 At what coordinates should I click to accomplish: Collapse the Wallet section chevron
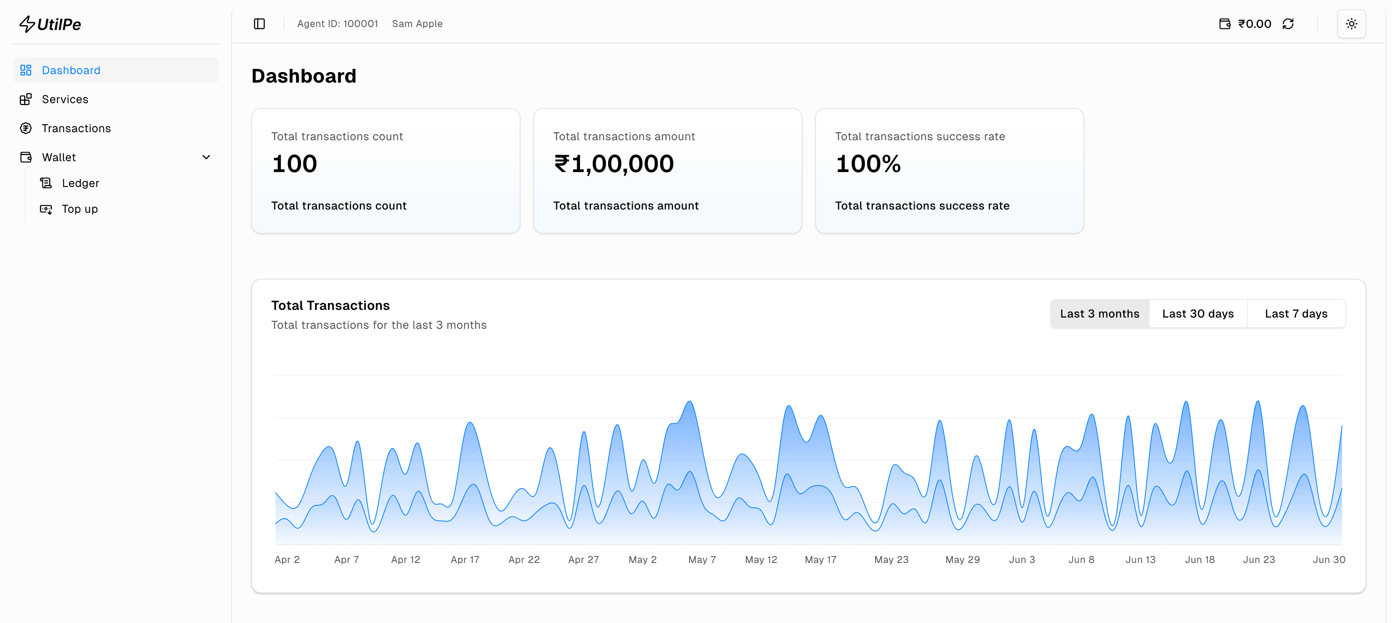point(206,157)
